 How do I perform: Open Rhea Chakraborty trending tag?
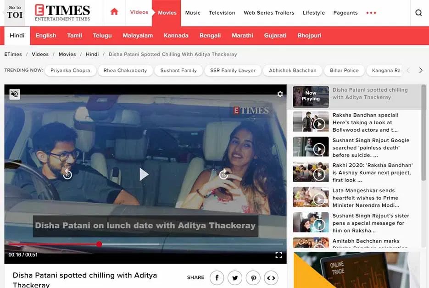tap(125, 70)
